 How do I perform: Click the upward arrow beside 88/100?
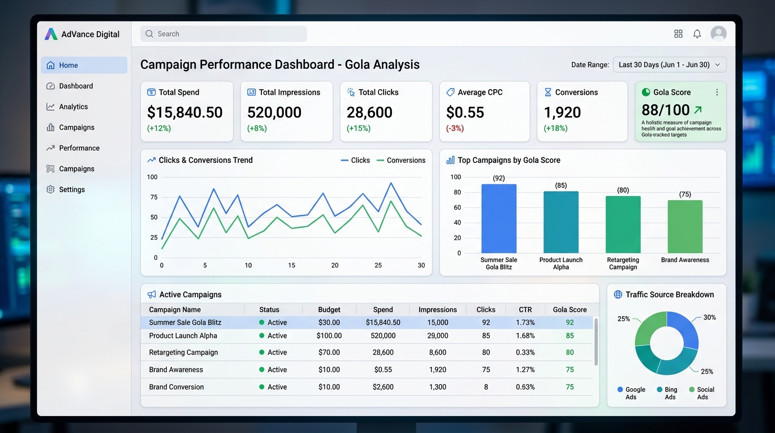click(x=698, y=110)
